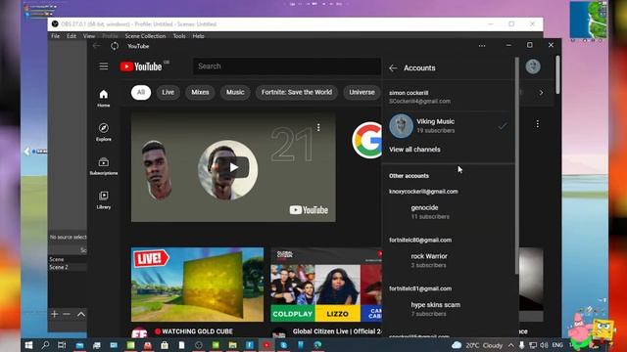Click the move scene up arrow in OBS

pos(80,314)
